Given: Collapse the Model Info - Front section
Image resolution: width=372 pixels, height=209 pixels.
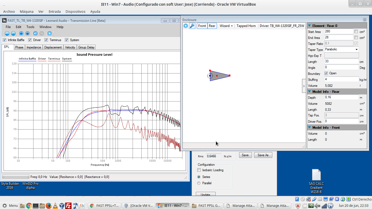Looking at the screenshot, I should (309, 128).
